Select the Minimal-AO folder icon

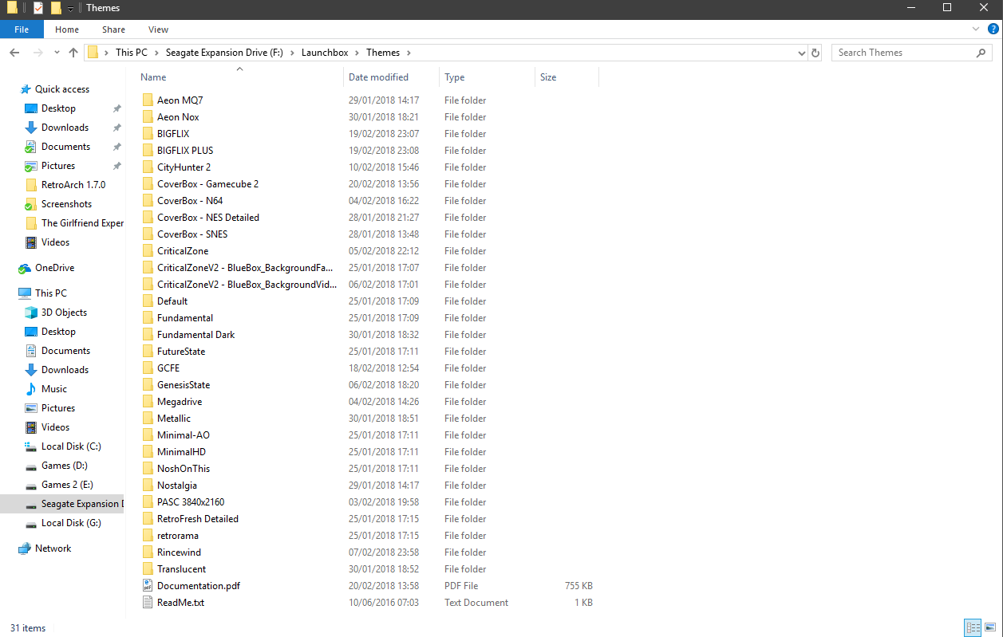tap(147, 435)
